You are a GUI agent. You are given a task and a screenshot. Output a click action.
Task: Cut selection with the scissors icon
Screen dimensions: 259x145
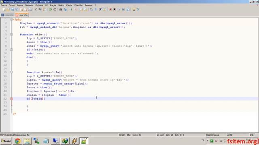pos(36,10)
